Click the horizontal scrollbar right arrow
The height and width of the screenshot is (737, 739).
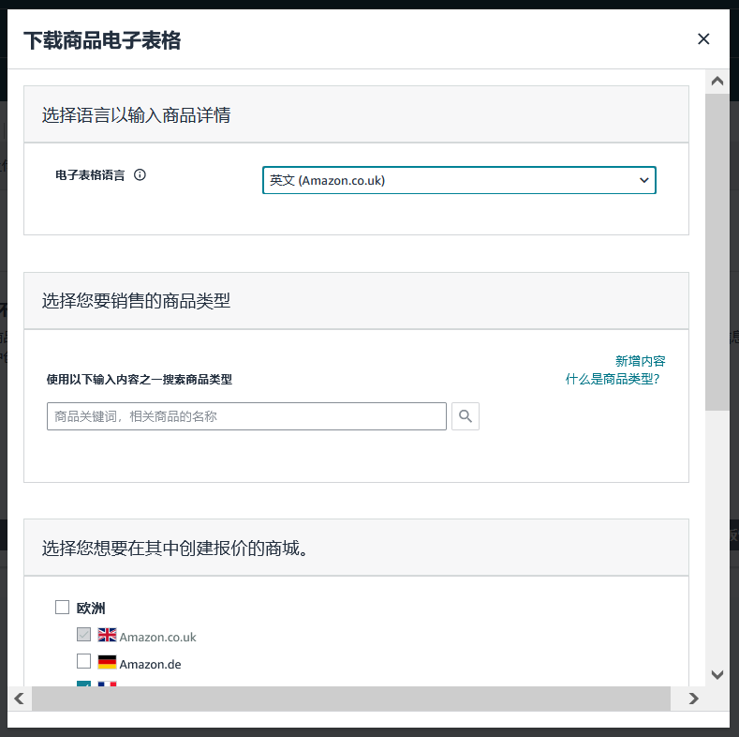[x=694, y=699]
